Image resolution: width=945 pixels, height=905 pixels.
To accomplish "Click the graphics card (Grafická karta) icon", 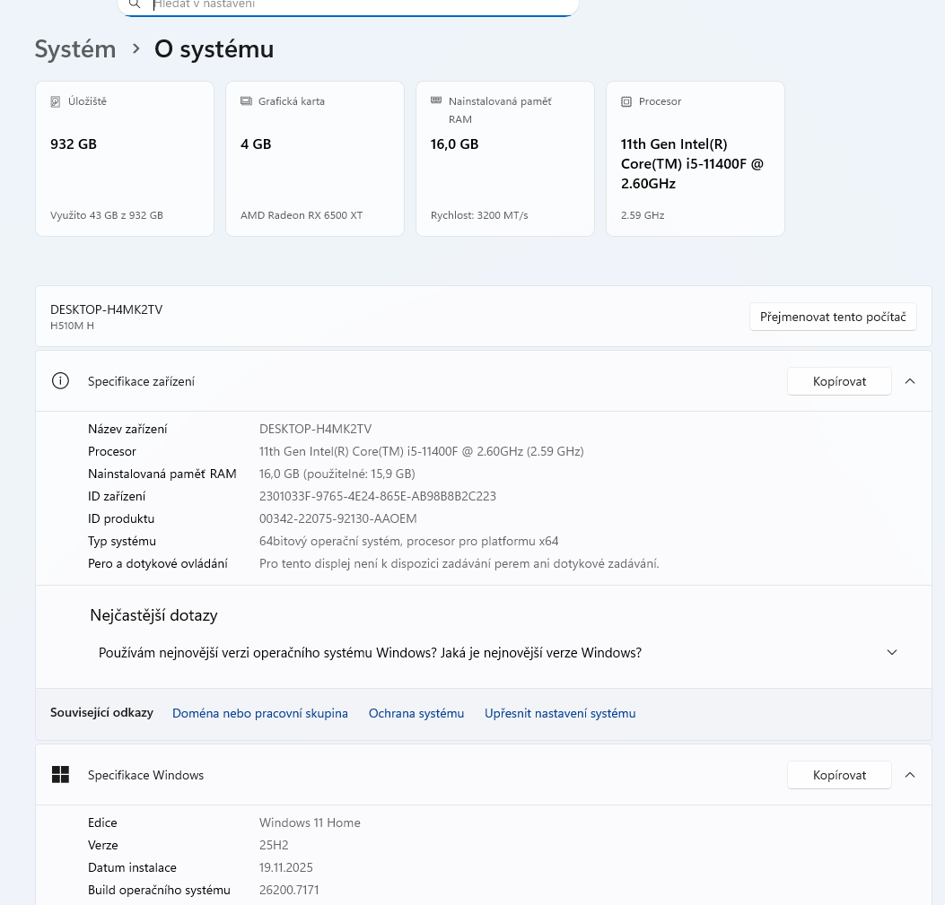I will pyautogui.click(x=246, y=101).
